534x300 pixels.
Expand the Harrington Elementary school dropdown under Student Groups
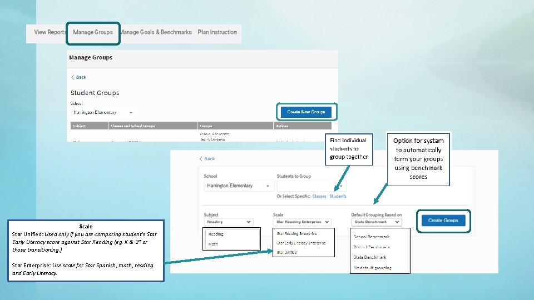click(x=103, y=112)
